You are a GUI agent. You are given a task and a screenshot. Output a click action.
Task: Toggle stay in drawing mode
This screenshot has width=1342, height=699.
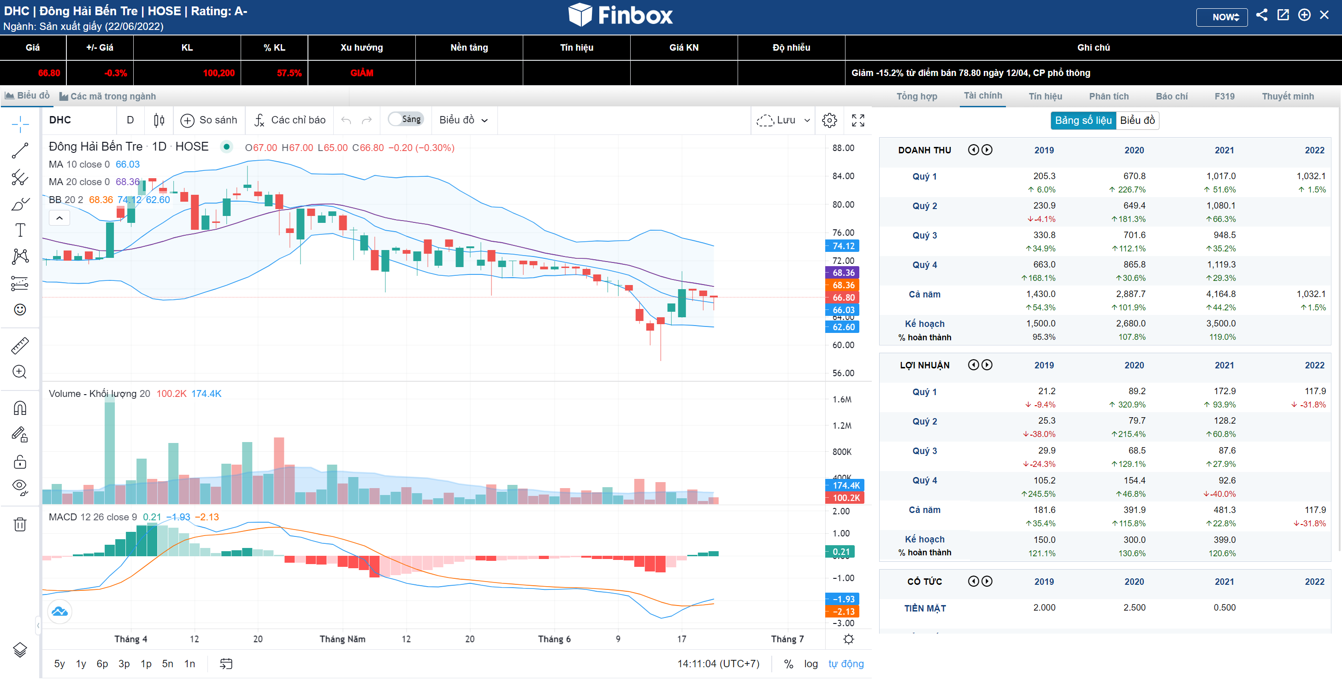[x=20, y=435]
